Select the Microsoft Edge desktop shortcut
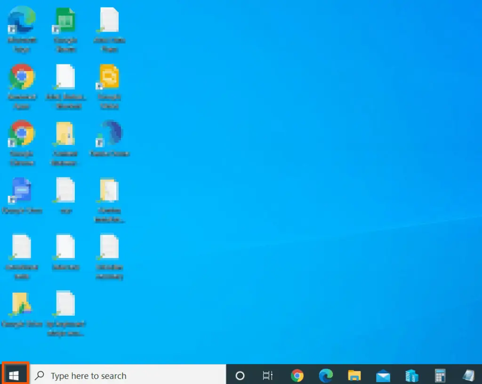 click(22, 20)
